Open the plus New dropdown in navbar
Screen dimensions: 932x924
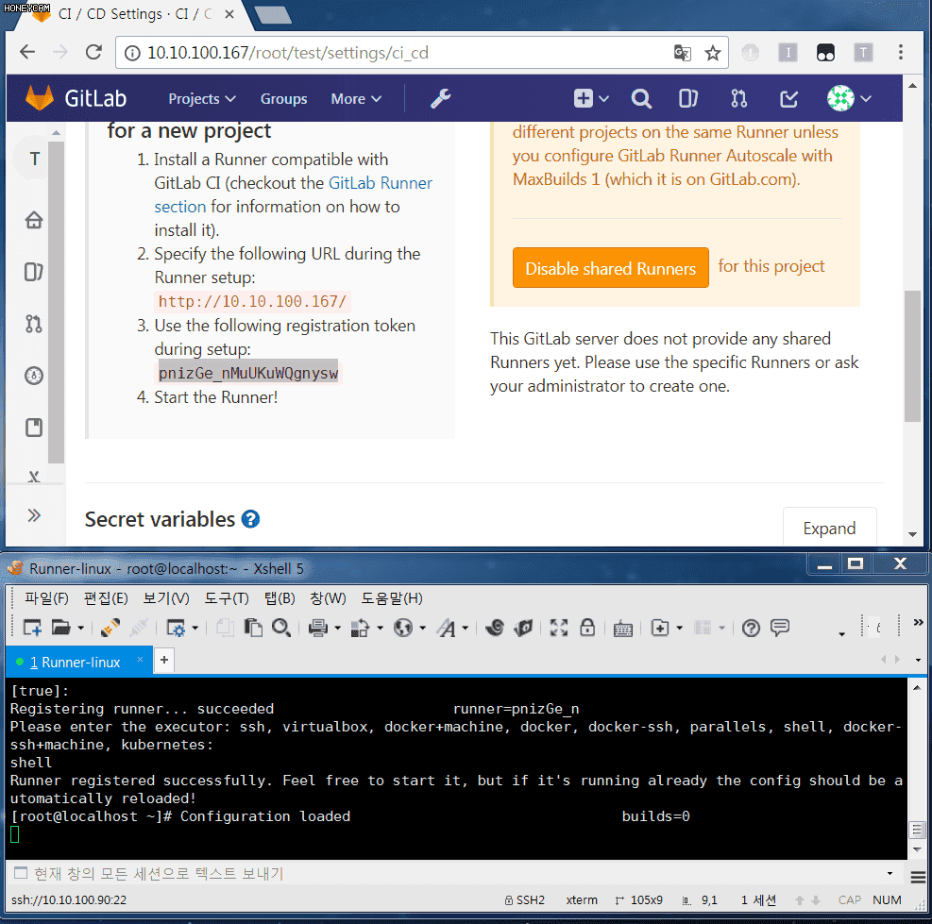[591, 99]
